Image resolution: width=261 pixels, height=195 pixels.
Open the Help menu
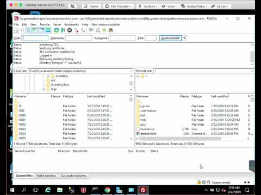(85, 24)
